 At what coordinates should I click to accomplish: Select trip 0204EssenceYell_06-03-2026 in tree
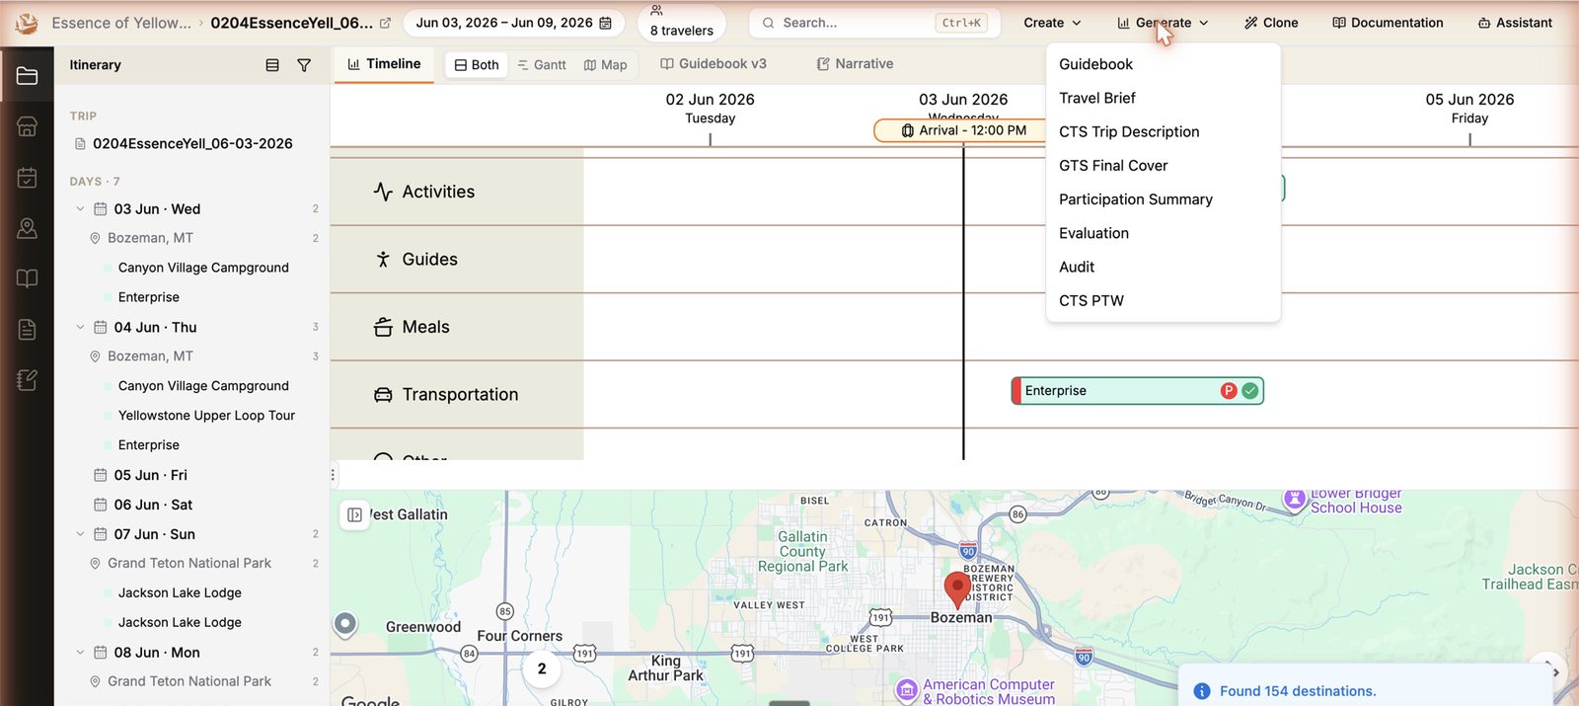191,144
